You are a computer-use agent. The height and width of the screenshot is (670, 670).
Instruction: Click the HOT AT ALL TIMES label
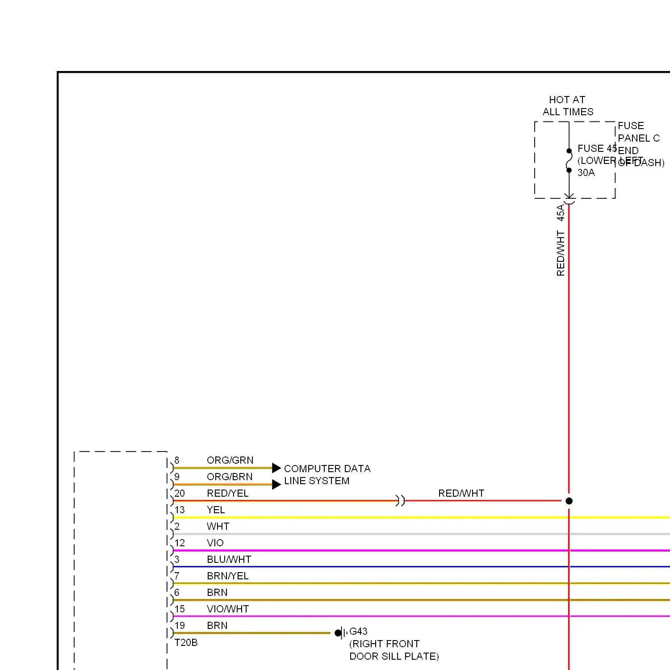(568, 106)
